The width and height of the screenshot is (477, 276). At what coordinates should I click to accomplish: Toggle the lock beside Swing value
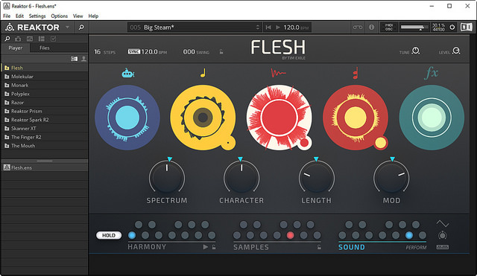(221, 52)
